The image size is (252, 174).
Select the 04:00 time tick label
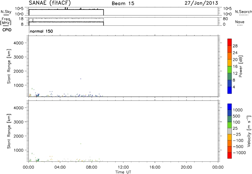point(60,167)
